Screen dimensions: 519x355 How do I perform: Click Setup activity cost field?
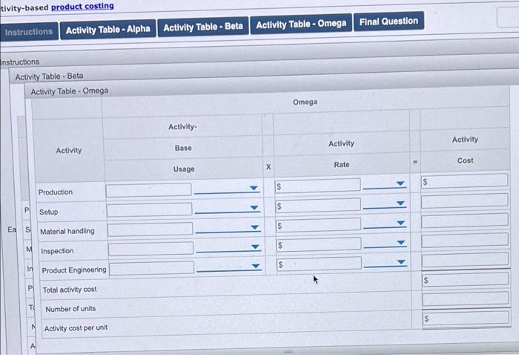pyautogui.click(x=465, y=201)
